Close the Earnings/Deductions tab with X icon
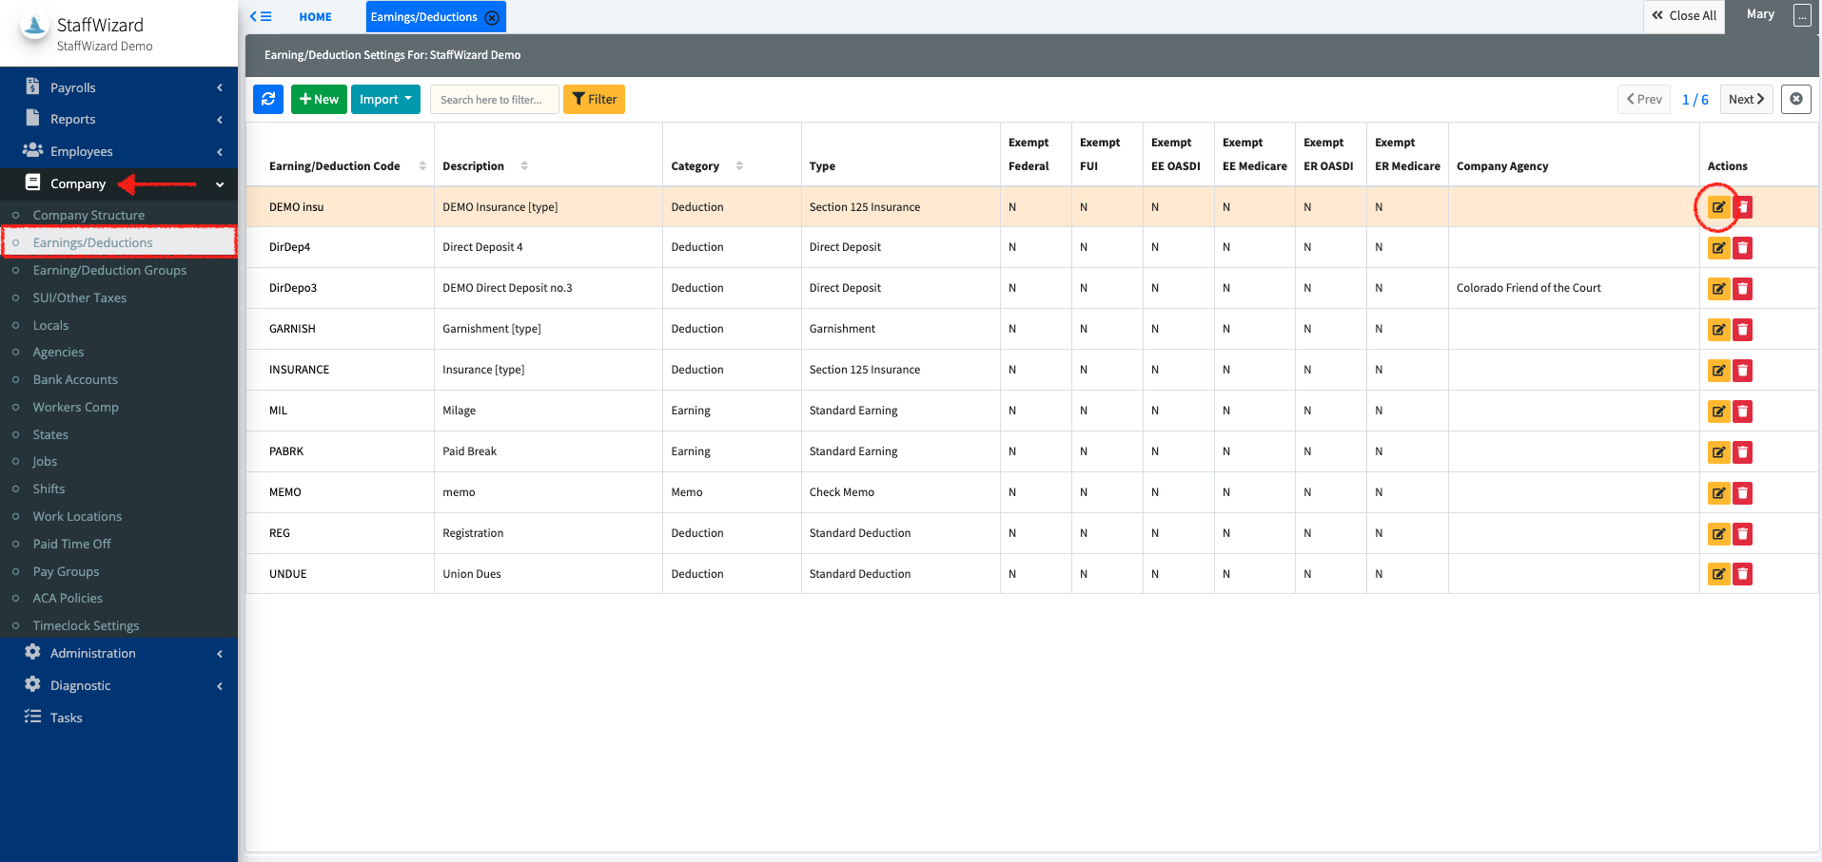The height and width of the screenshot is (862, 1822). [492, 17]
